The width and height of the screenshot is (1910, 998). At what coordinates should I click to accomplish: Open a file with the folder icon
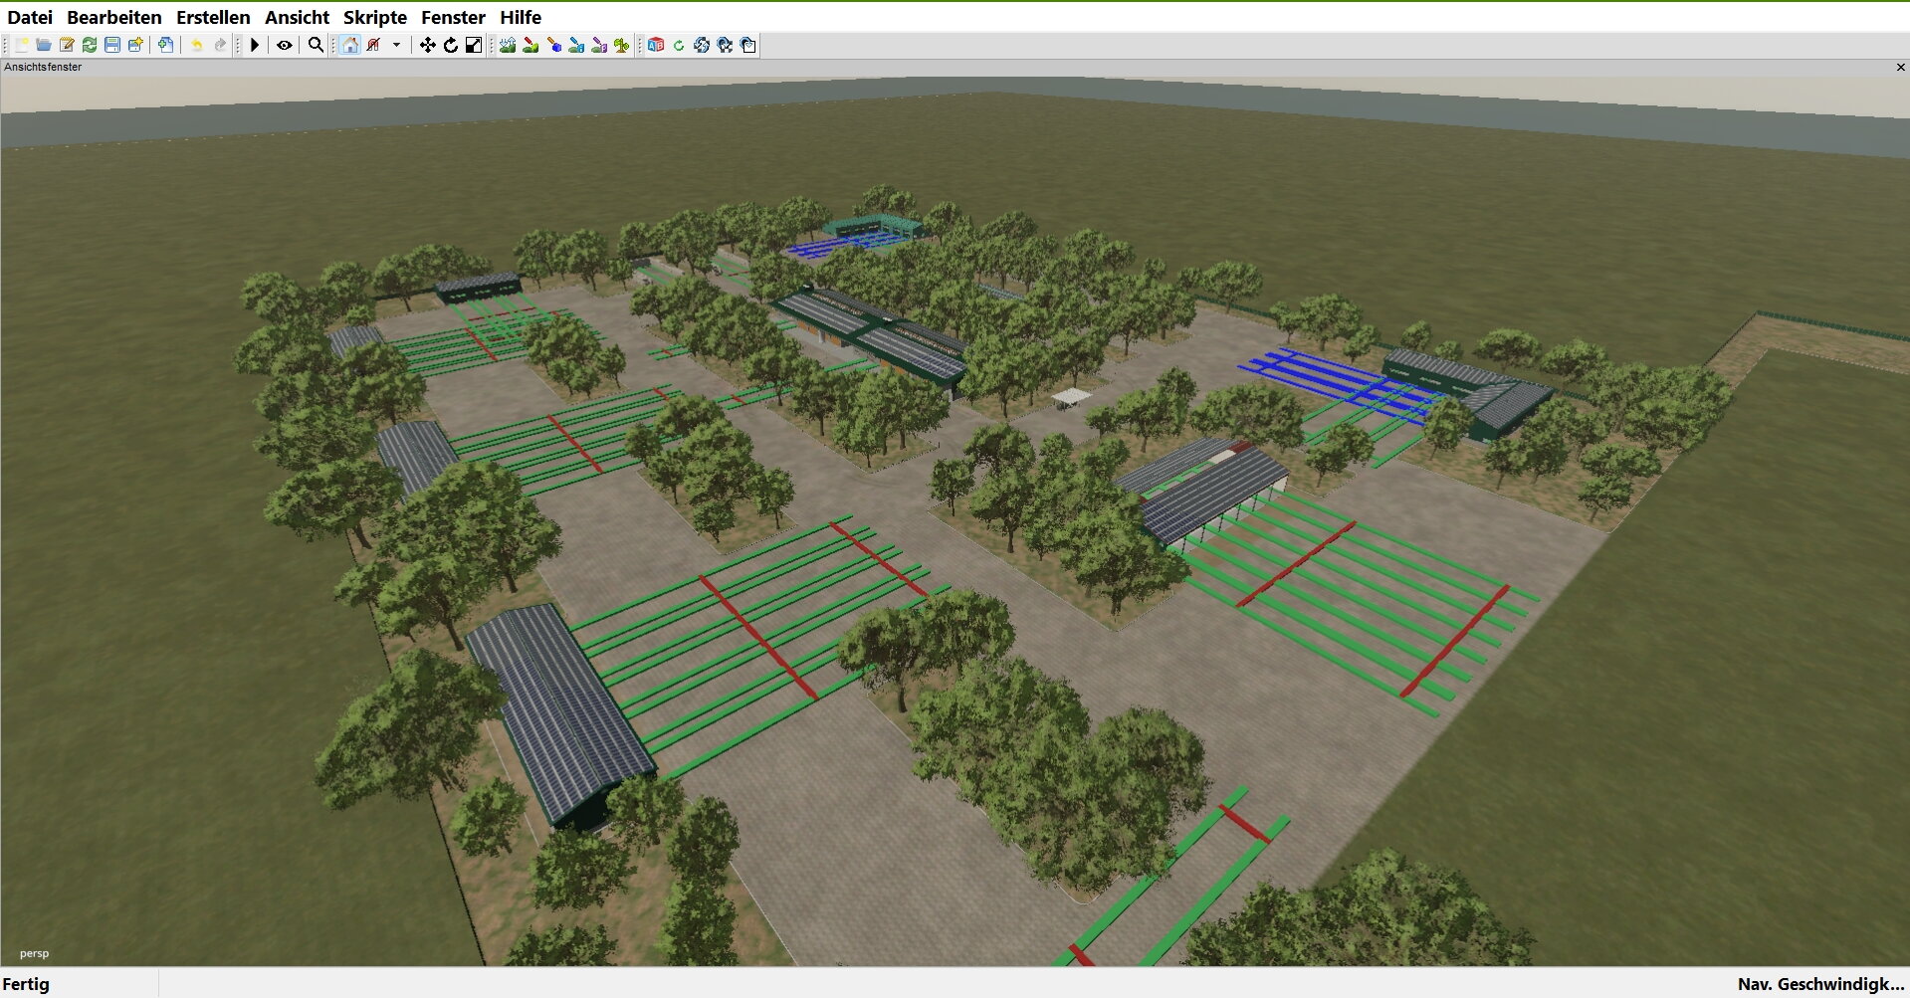[x=44, y=45]
